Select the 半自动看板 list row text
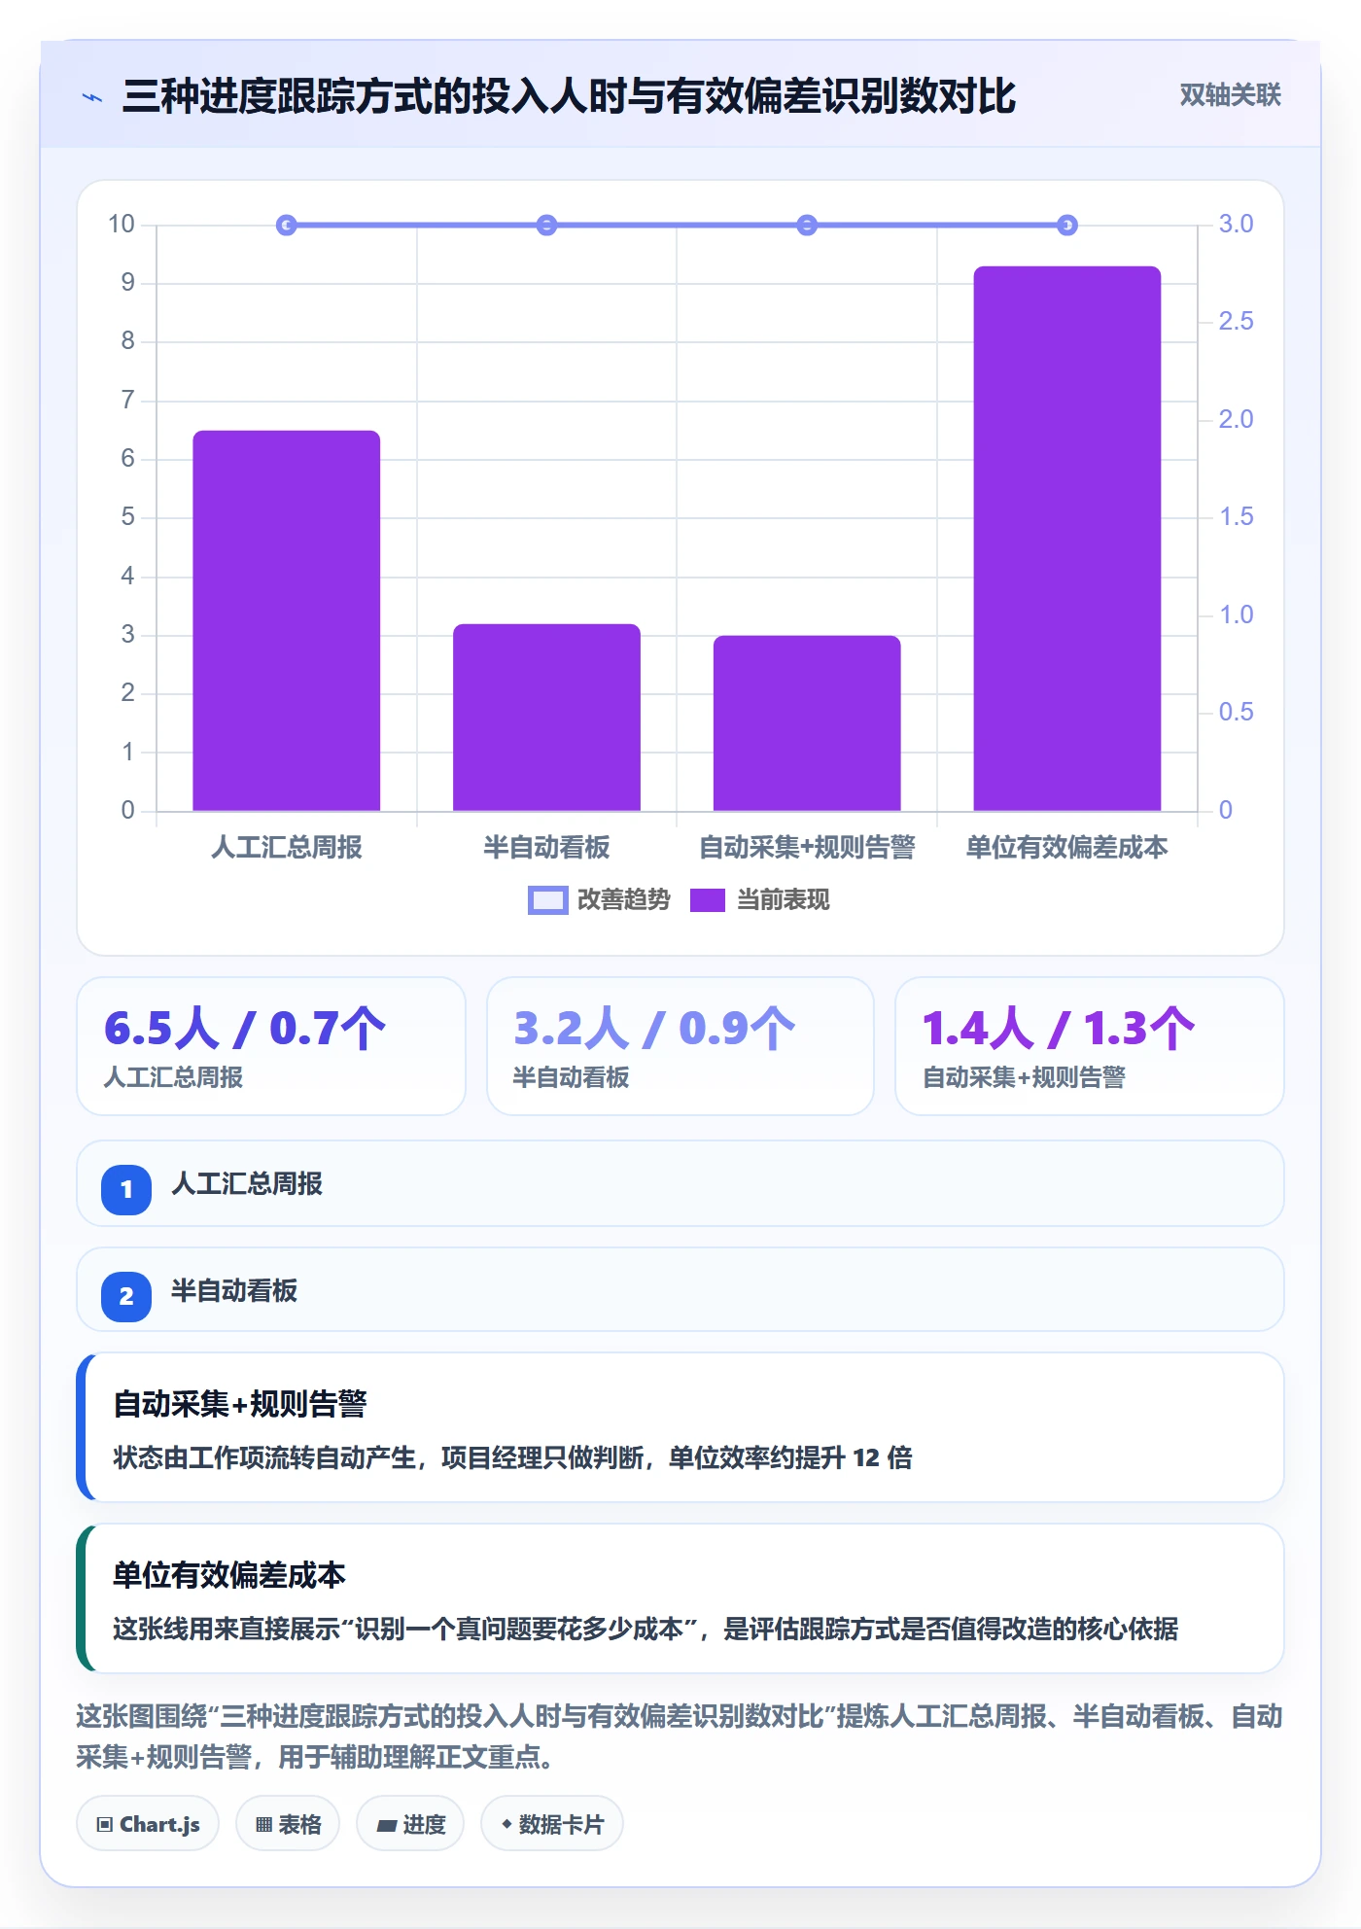Image resolution: width=1361 pixels, height=1929 pixels. [x=234, y=1291]
